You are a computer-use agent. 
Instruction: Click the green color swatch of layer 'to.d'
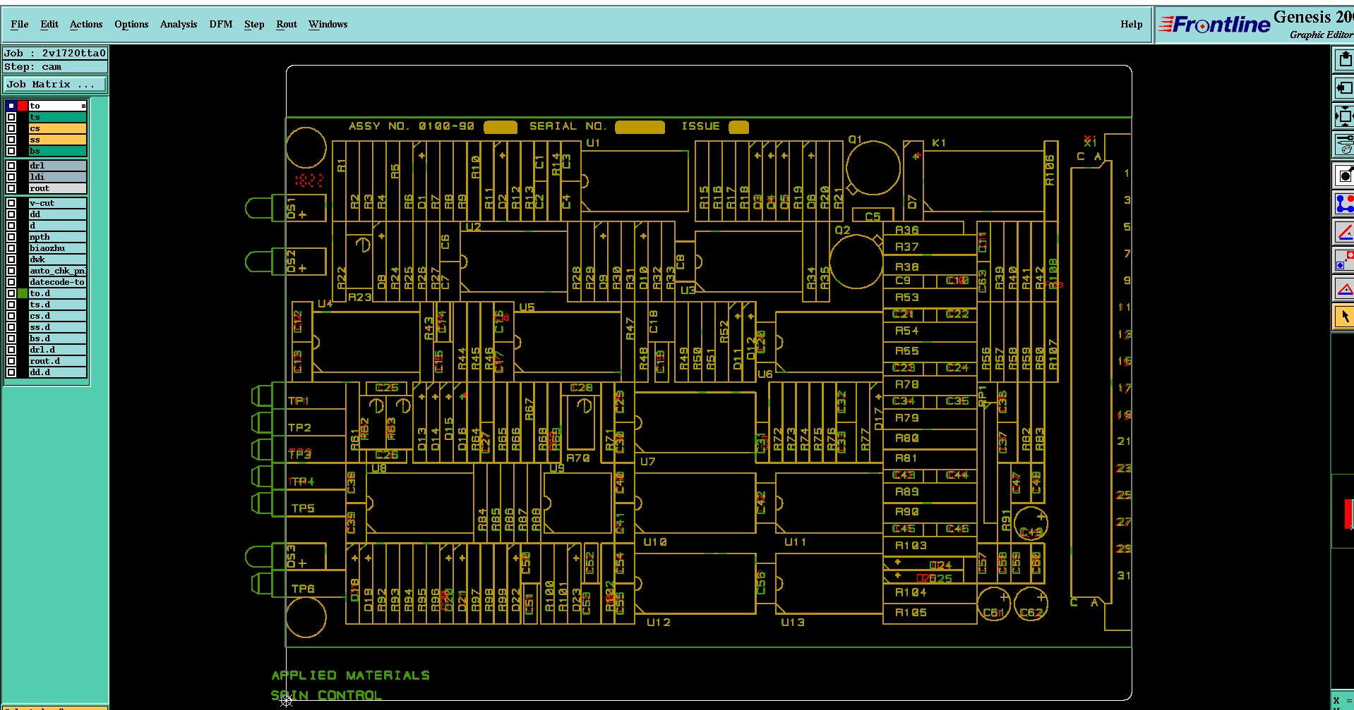[23, 293]
